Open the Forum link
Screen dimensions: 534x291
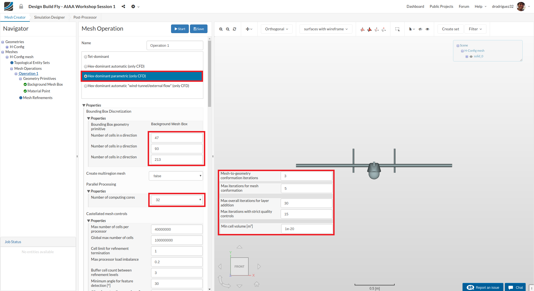pyautogui.click(x=464, y=6)
